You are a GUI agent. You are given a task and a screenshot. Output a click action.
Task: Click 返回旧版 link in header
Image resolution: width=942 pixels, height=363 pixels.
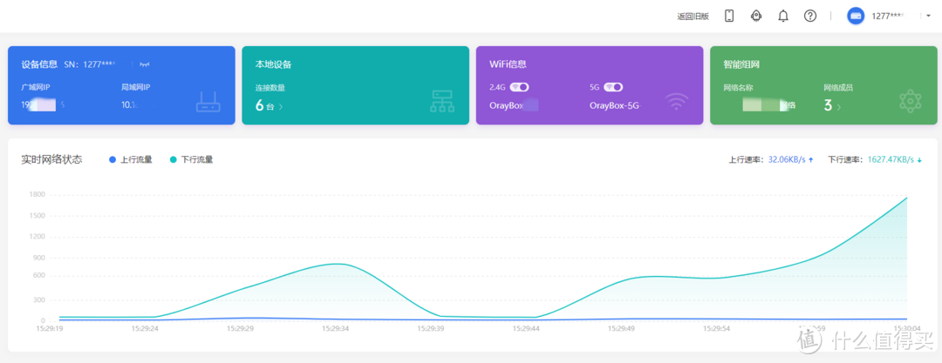tap(693, 17)
